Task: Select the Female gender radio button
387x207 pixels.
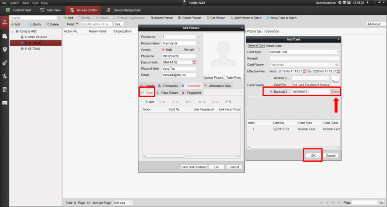Action: point(181,49)
